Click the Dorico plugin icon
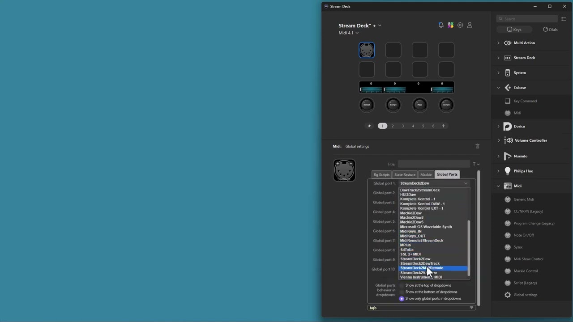The height and width of the screenshot is (322, 573). [x=508, y=127]
